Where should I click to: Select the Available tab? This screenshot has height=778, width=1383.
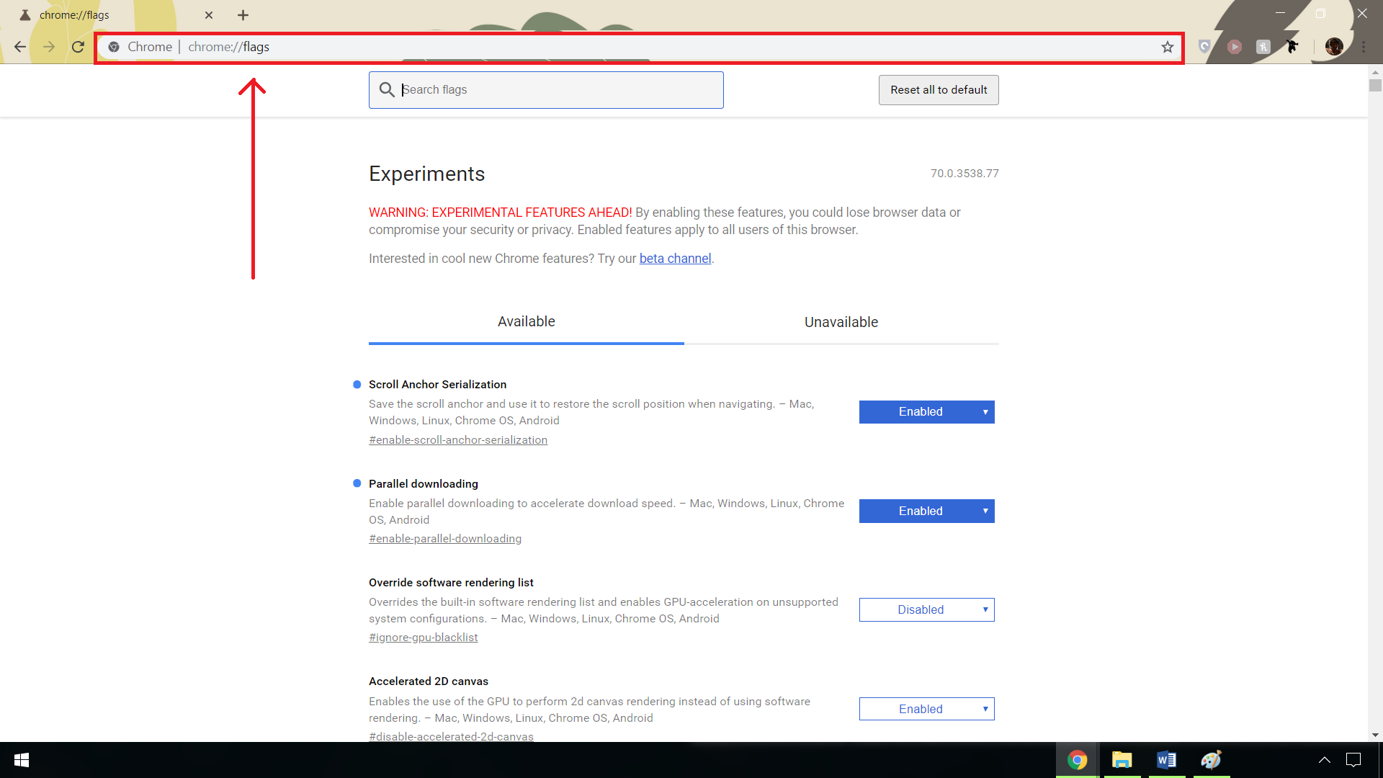click(526, 322)
